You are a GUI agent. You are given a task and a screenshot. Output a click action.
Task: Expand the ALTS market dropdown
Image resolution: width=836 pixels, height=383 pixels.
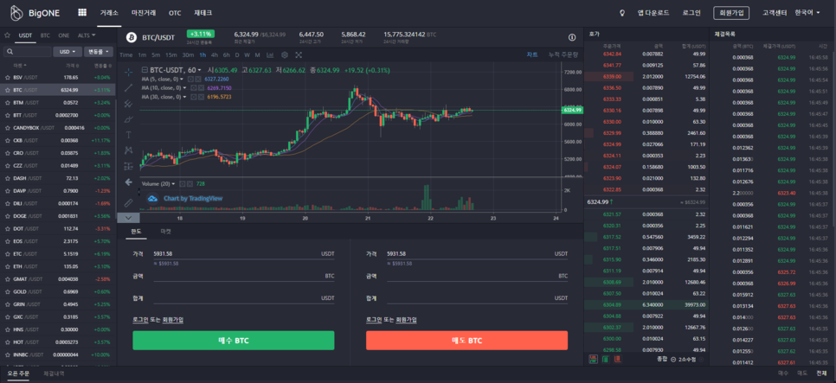coord(86,35)
